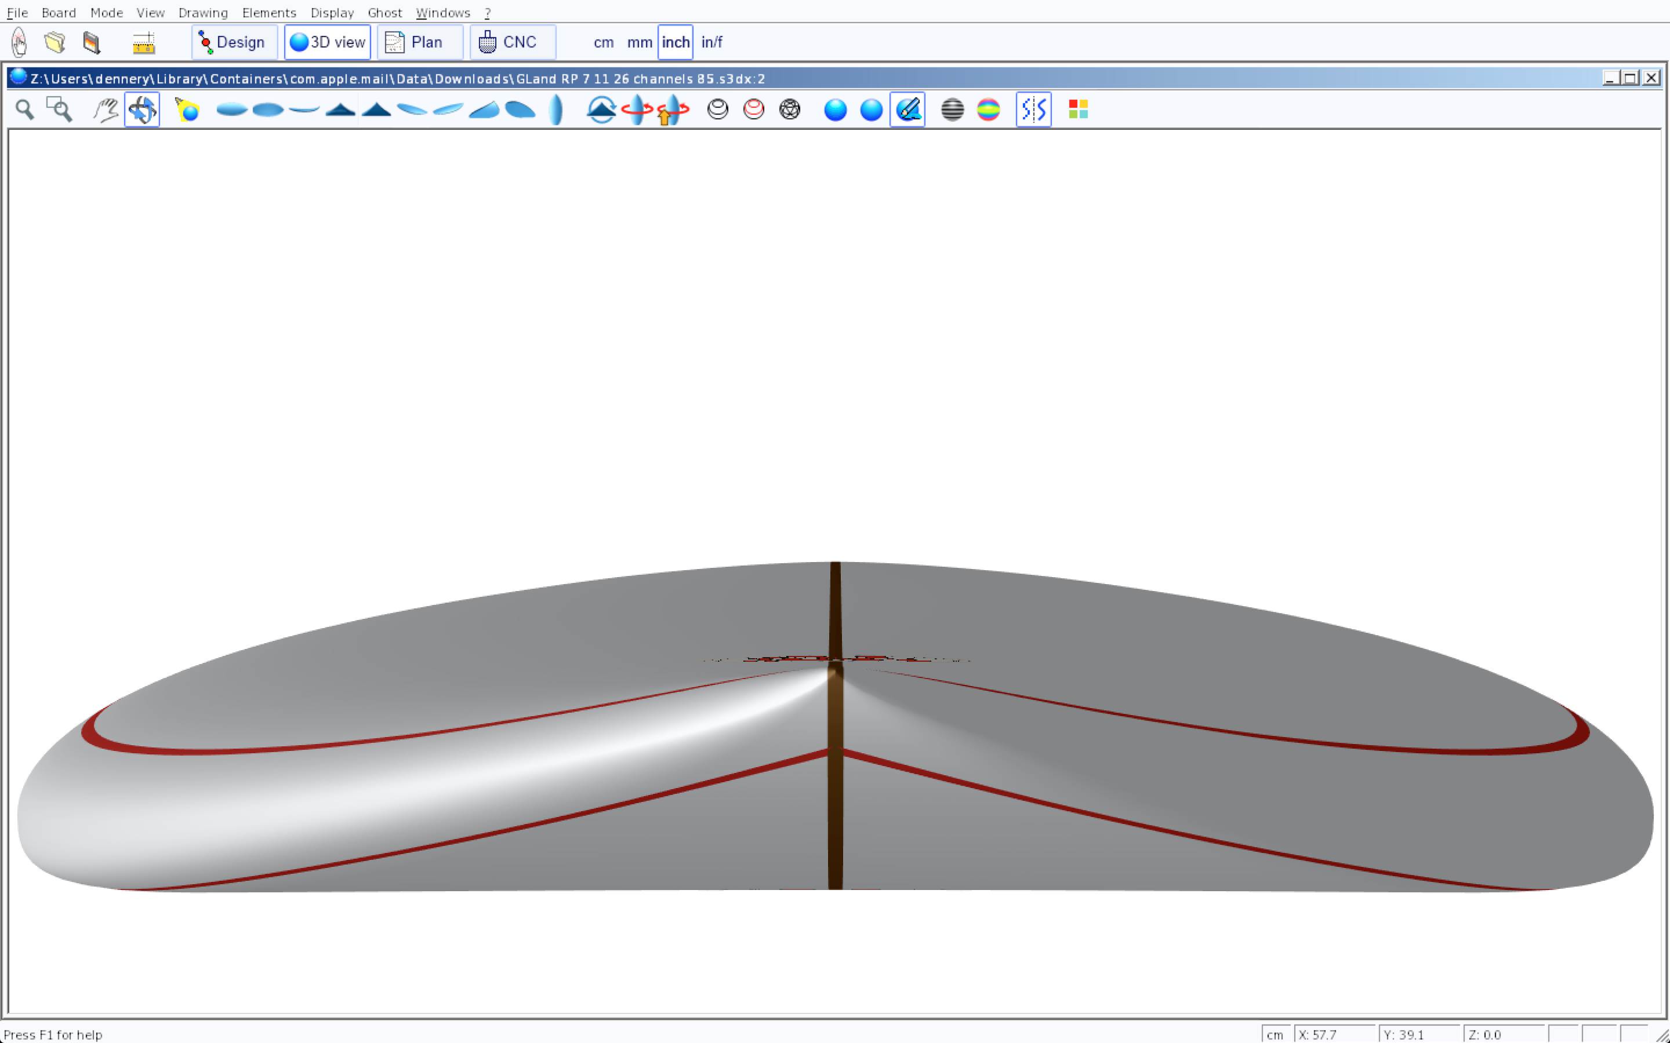Toggle the symmetry display button

point(1033,110)
